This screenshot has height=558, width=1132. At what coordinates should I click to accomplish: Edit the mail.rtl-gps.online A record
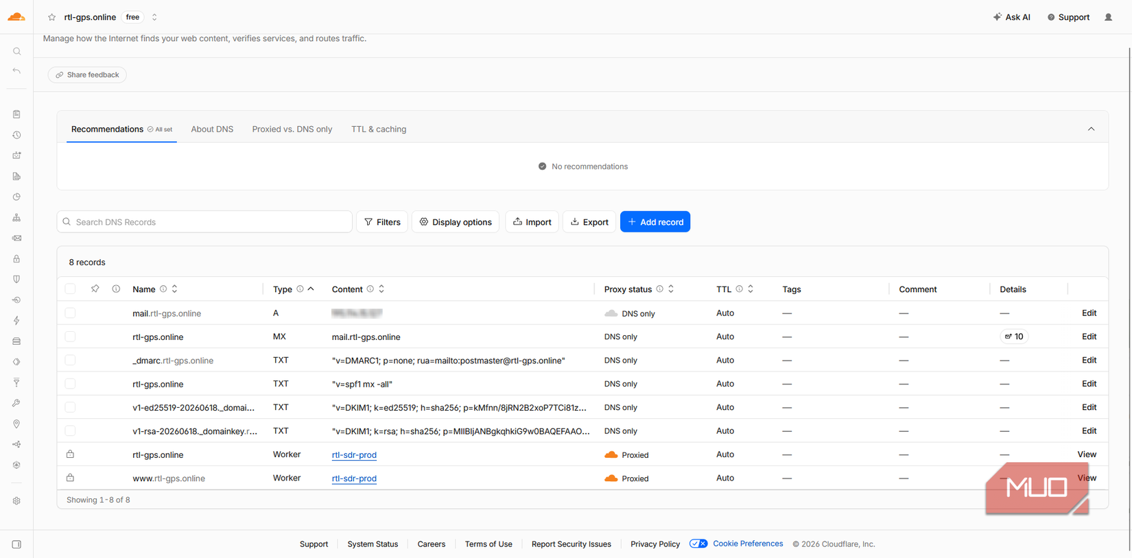point(1089,313)
